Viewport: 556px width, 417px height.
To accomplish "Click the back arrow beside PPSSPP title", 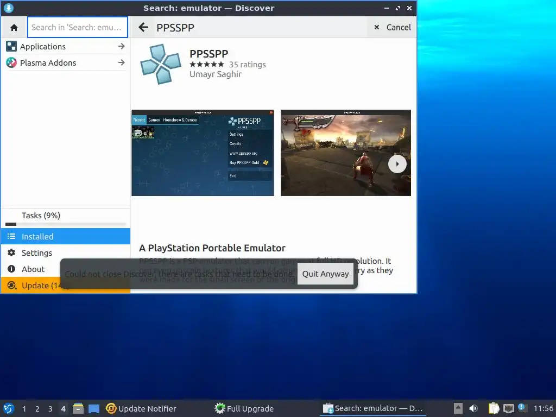I will 143,27.
